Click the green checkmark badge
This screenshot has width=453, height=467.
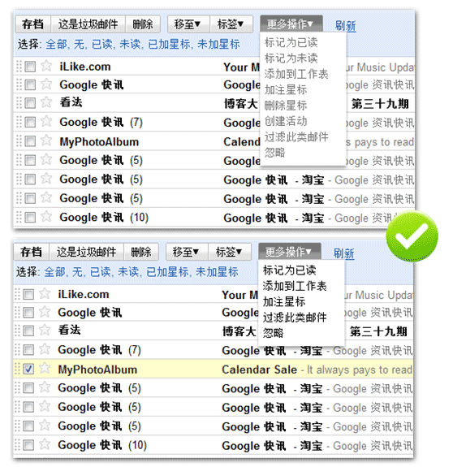click(412, 236)
